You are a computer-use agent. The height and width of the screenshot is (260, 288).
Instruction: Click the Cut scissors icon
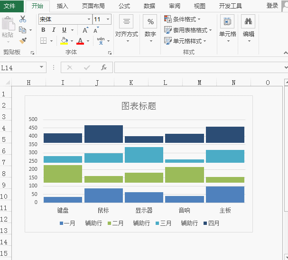[x=23, y=19]
